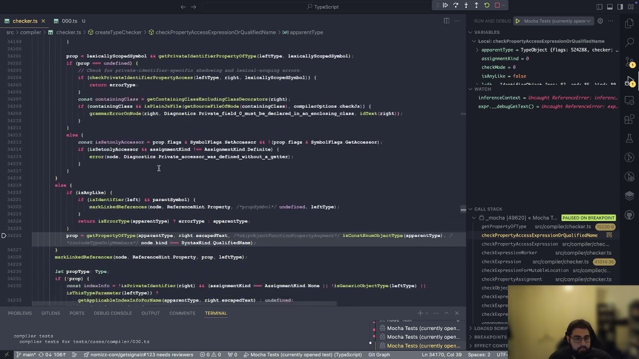This screenshot has height=359, width=639.
Task: Toggle the breakpoint on line 34226
Action: (x=4, y=235)
